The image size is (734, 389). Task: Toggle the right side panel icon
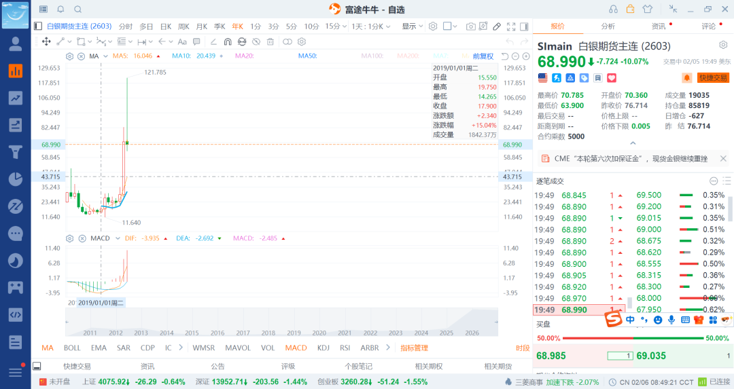click(x=524, y=26)
